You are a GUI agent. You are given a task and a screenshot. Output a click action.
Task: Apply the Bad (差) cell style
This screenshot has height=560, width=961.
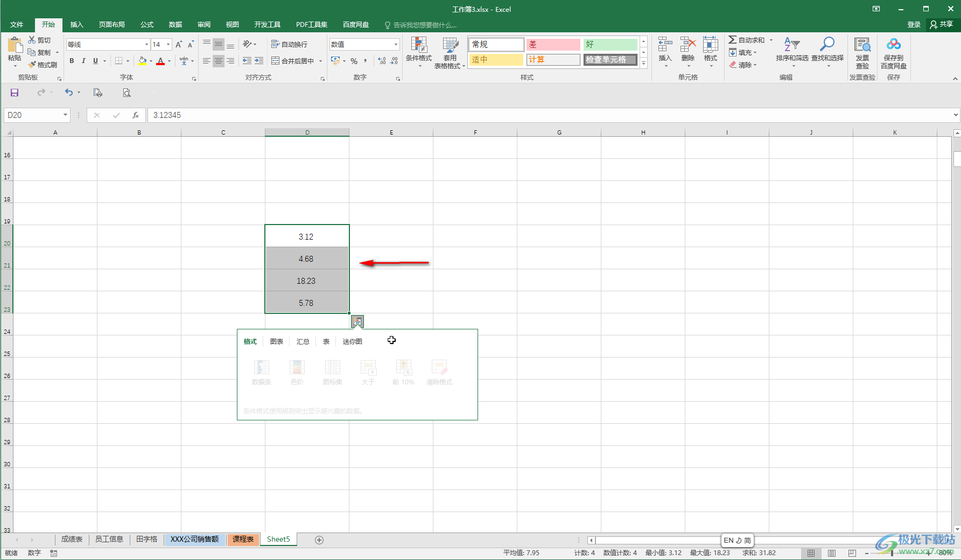pyautogui.click(x=553, y=44)
